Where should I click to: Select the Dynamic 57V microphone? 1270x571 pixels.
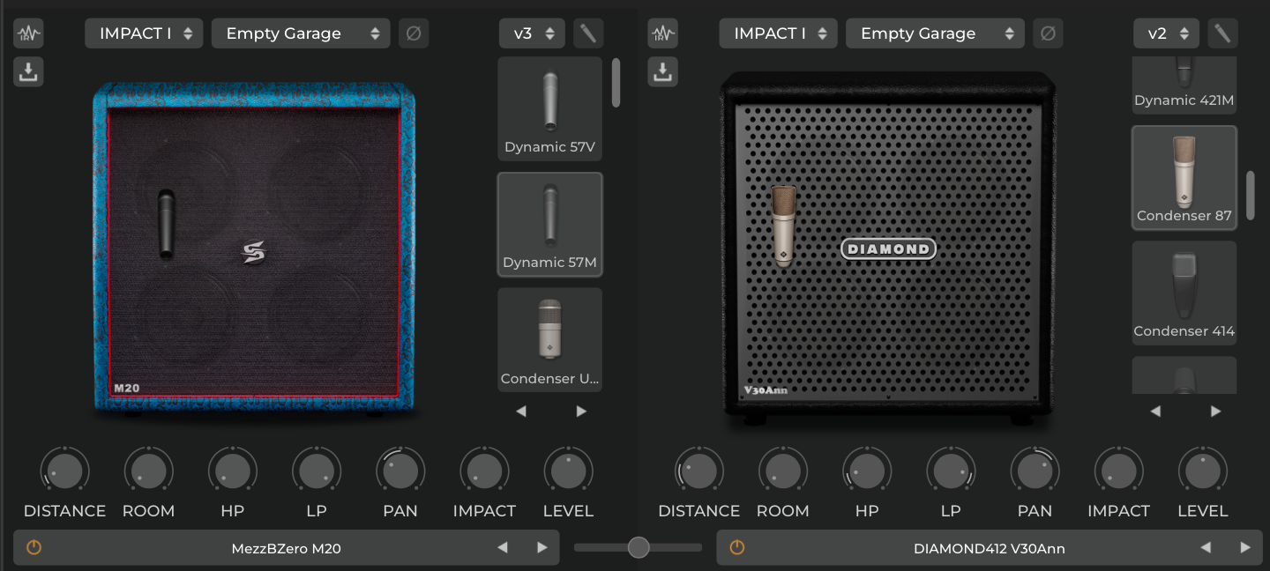click(x=549, y=109)
